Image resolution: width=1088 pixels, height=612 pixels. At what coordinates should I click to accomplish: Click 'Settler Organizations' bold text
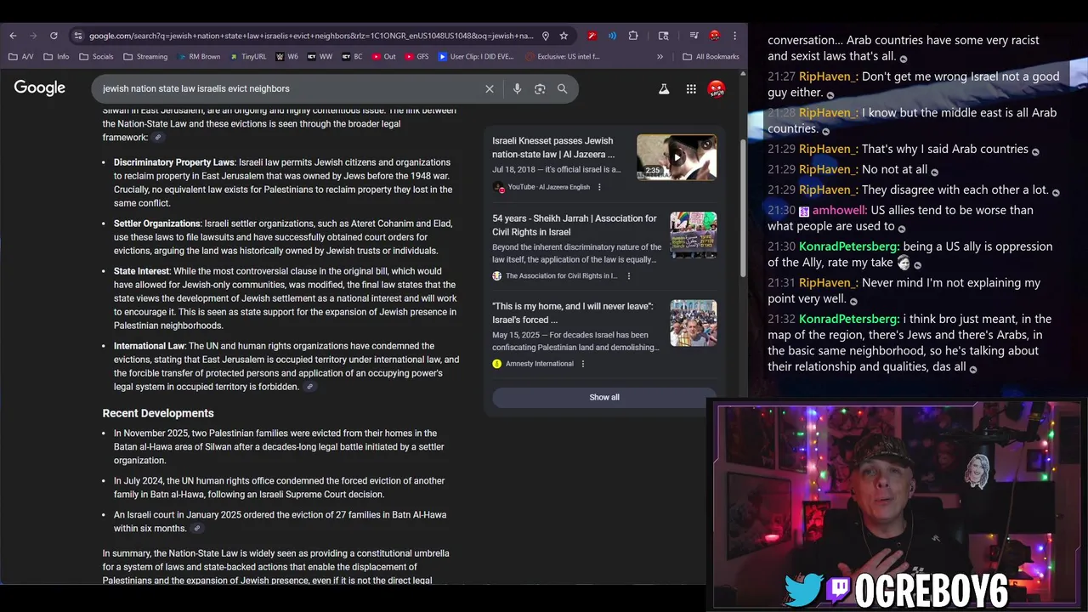coord(157,224)
